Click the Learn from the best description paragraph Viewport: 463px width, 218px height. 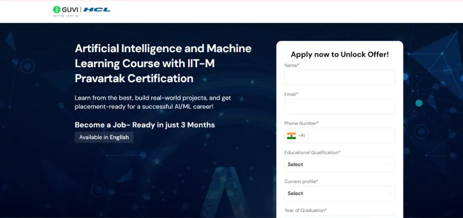152,102
